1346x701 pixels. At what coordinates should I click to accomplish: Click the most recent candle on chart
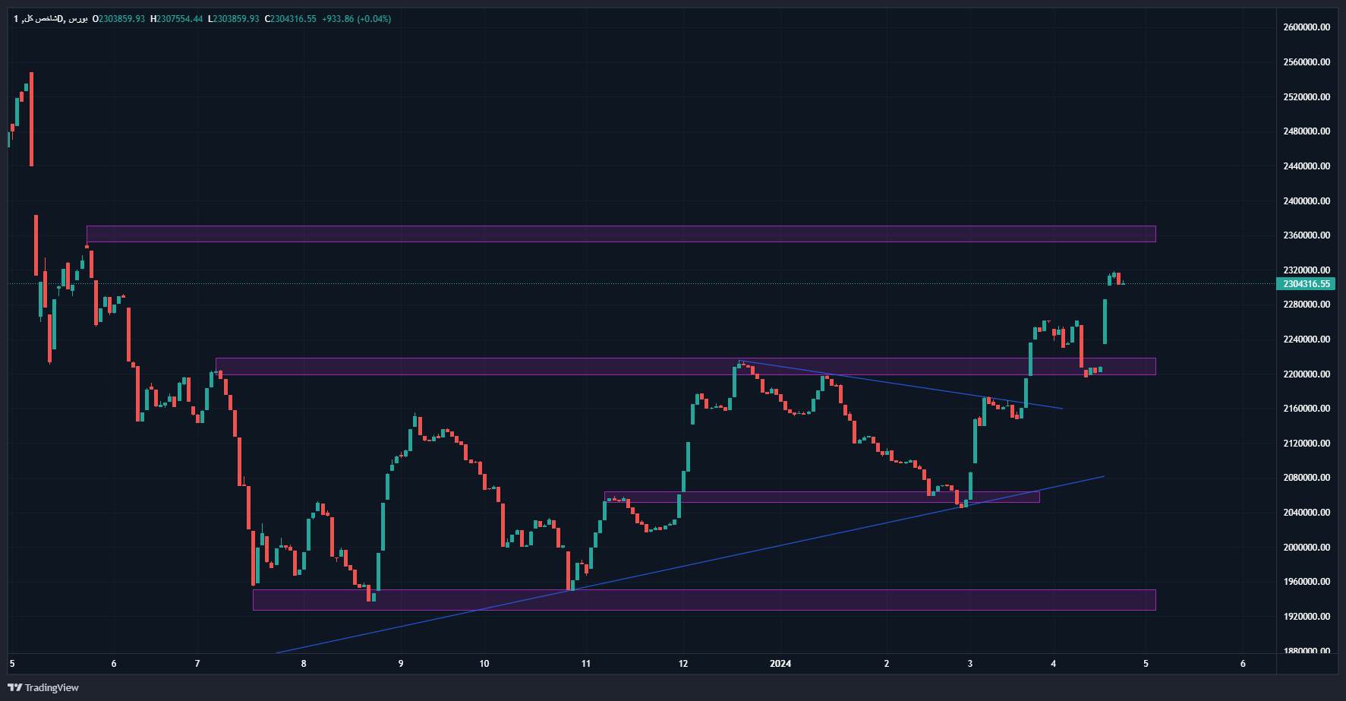(1123, 283)
